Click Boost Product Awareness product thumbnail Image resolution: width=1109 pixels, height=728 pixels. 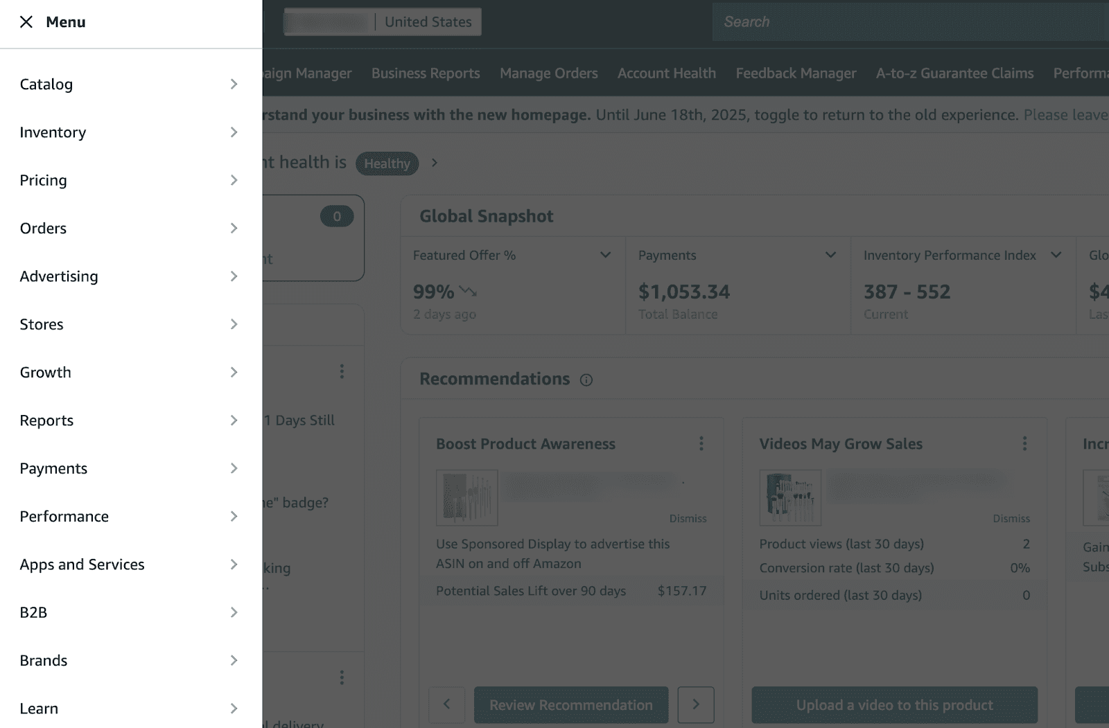[x=467, y=498]
